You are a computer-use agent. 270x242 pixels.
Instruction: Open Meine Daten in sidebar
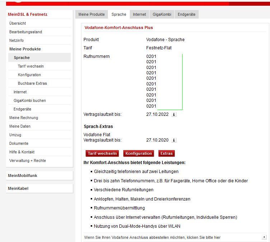coord(20,126)
